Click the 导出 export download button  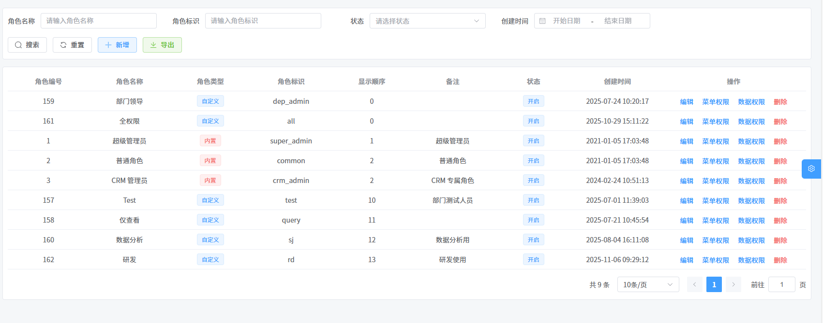162,45
